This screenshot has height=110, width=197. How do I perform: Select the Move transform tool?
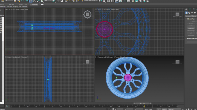(x=31, y=1)
